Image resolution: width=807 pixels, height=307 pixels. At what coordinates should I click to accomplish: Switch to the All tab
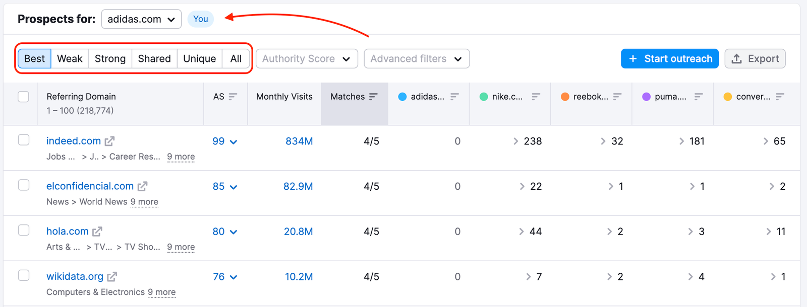[236, 59]
